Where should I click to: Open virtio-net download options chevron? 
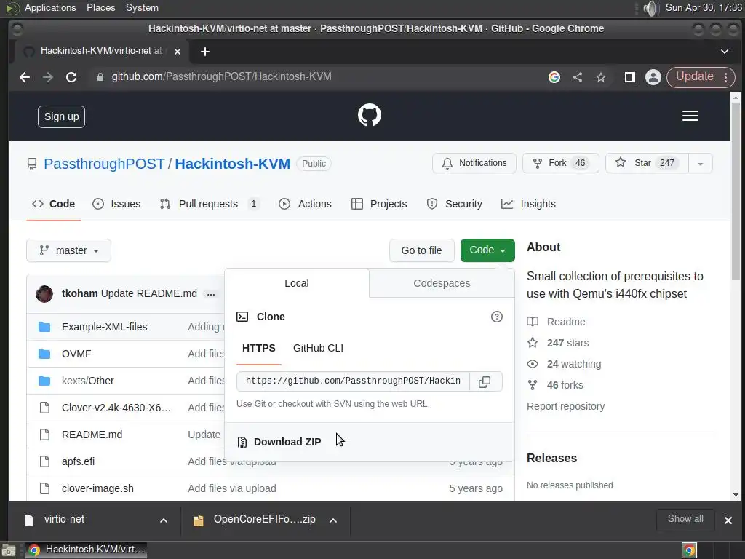pos(164,520)
